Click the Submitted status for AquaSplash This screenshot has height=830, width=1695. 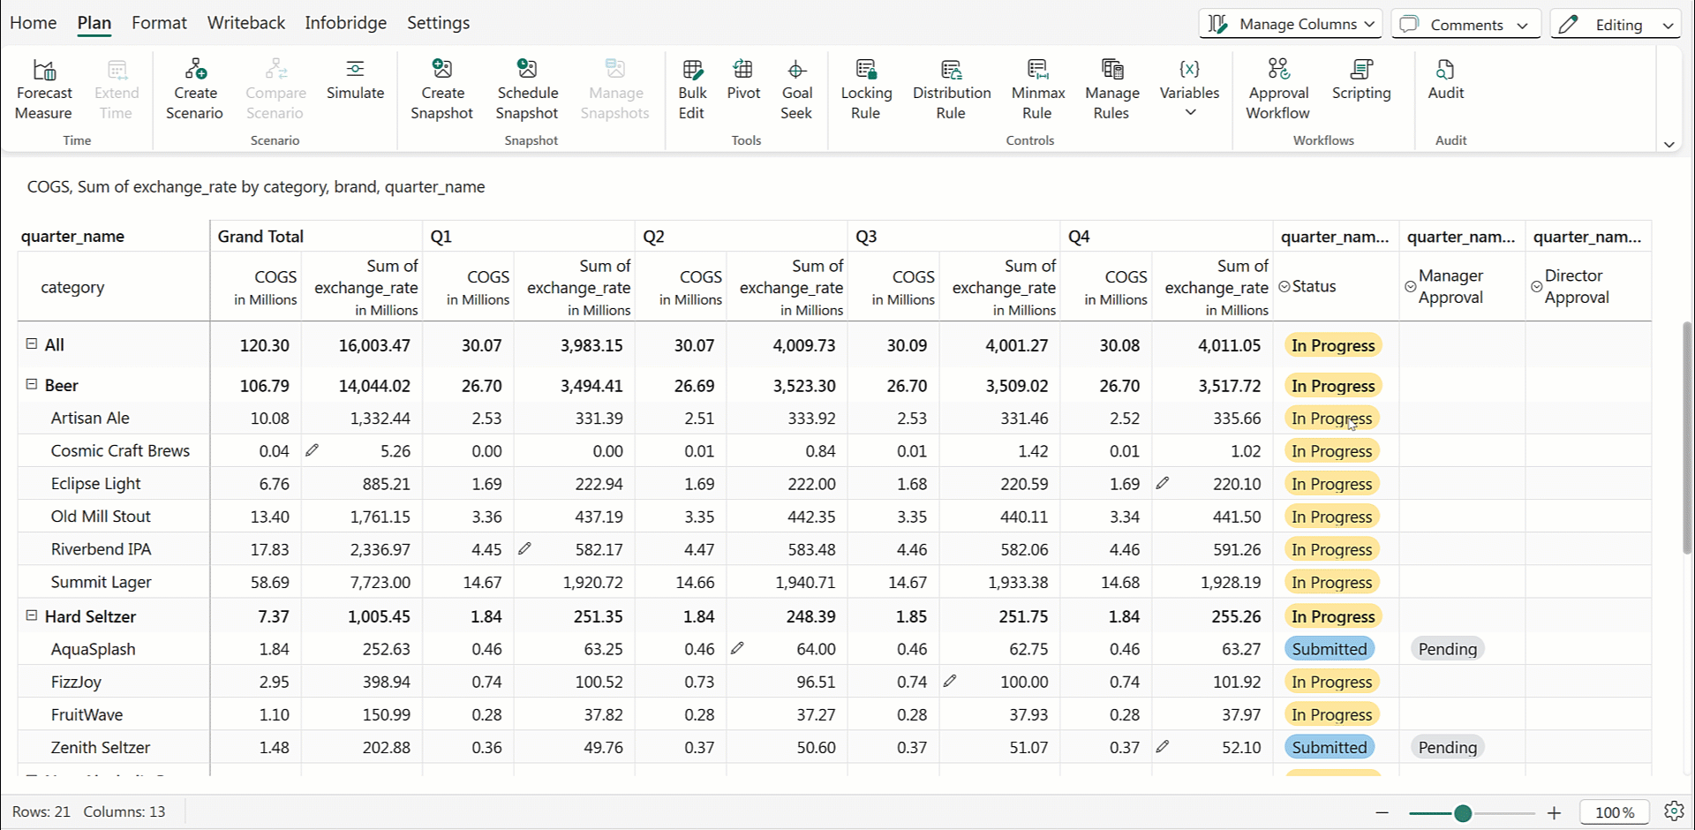click(1329, 649)
